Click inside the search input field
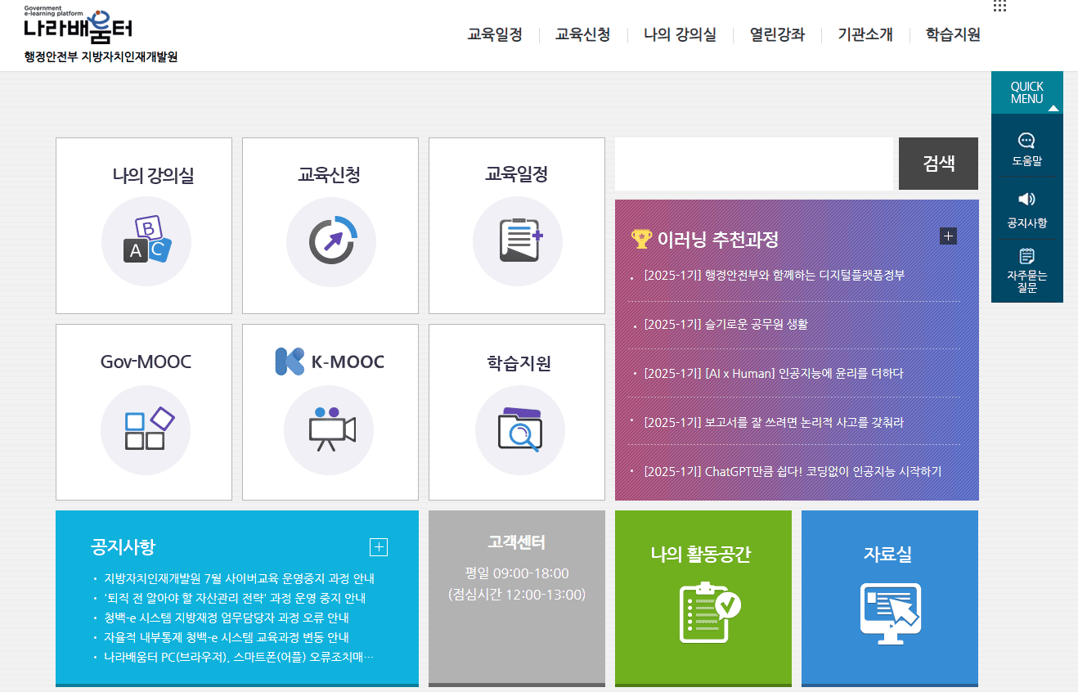The height and width of the screenshot is (692, 1078). [752, 163]
